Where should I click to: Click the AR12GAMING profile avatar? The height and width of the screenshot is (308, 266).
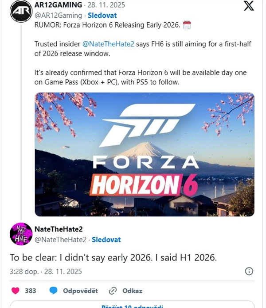tap(20, 11)
